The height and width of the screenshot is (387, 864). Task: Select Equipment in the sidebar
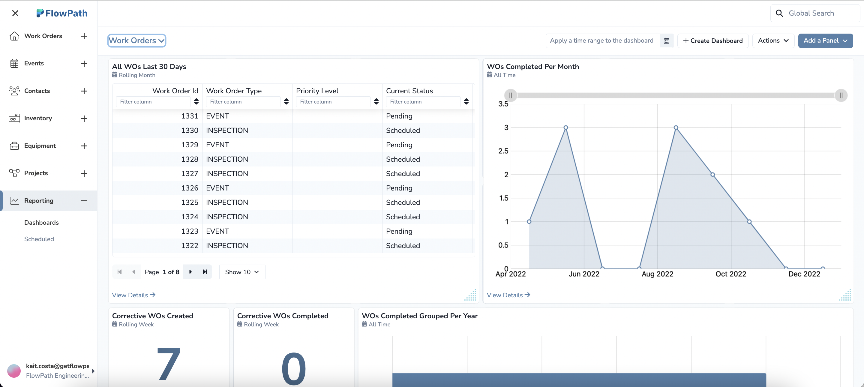(x=40, y=145)
